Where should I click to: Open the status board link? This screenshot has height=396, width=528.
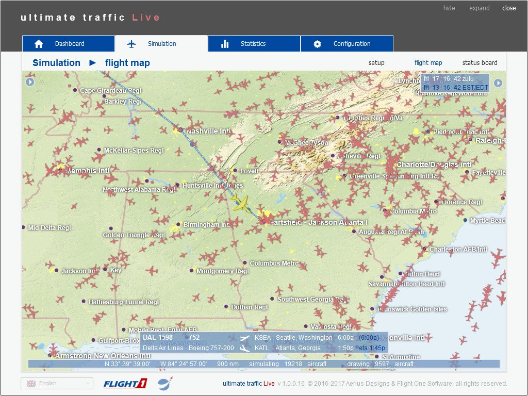click(x=480, y=62)
